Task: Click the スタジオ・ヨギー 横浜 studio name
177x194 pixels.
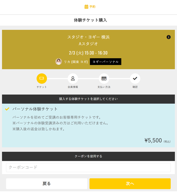Action: [88, 37]
